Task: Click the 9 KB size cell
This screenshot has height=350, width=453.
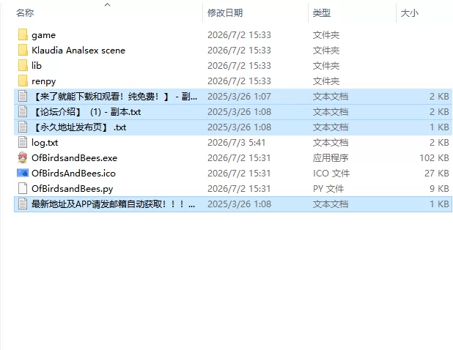Action: 439,189
